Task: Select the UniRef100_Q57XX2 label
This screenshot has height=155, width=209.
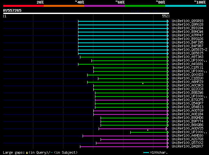Action: (x=187, y=143)
